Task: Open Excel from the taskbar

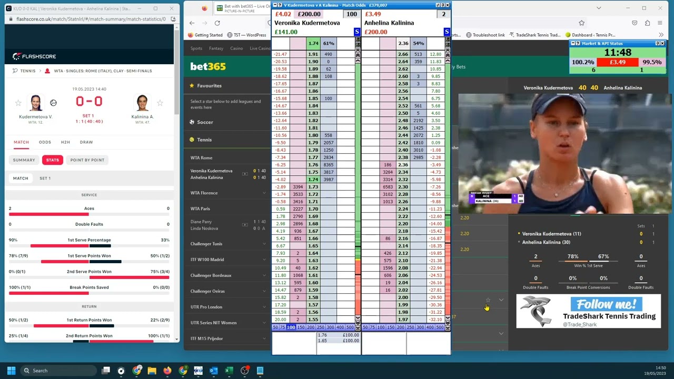Action: point(229,371)
